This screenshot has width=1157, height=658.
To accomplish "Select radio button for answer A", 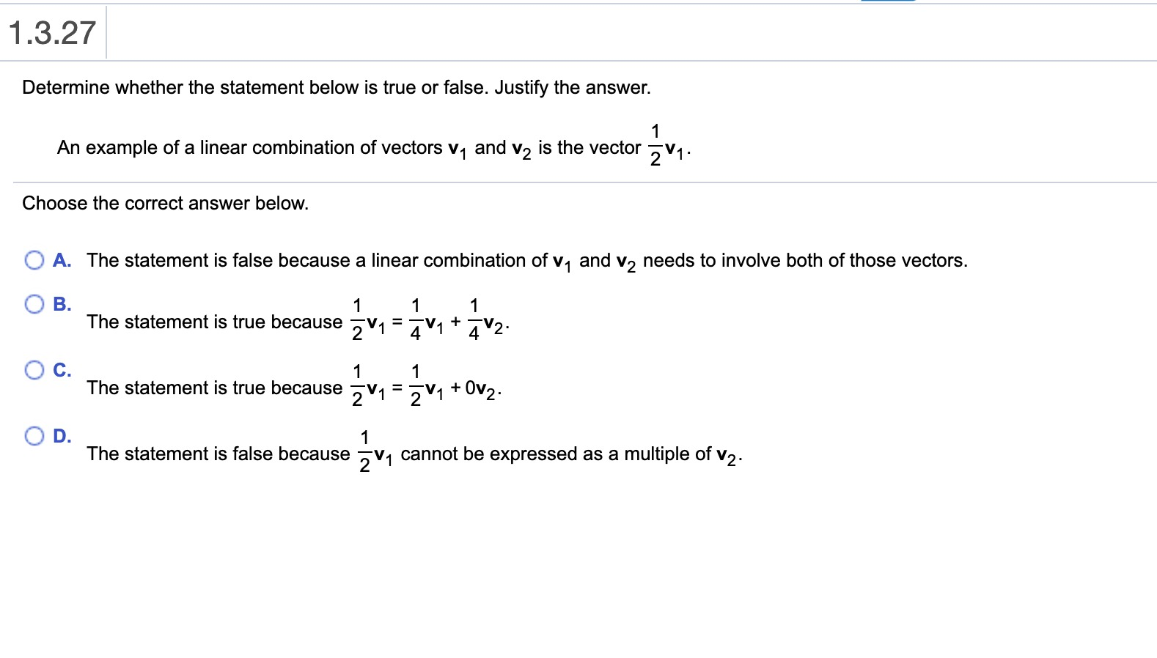I will tap(34, 260).
